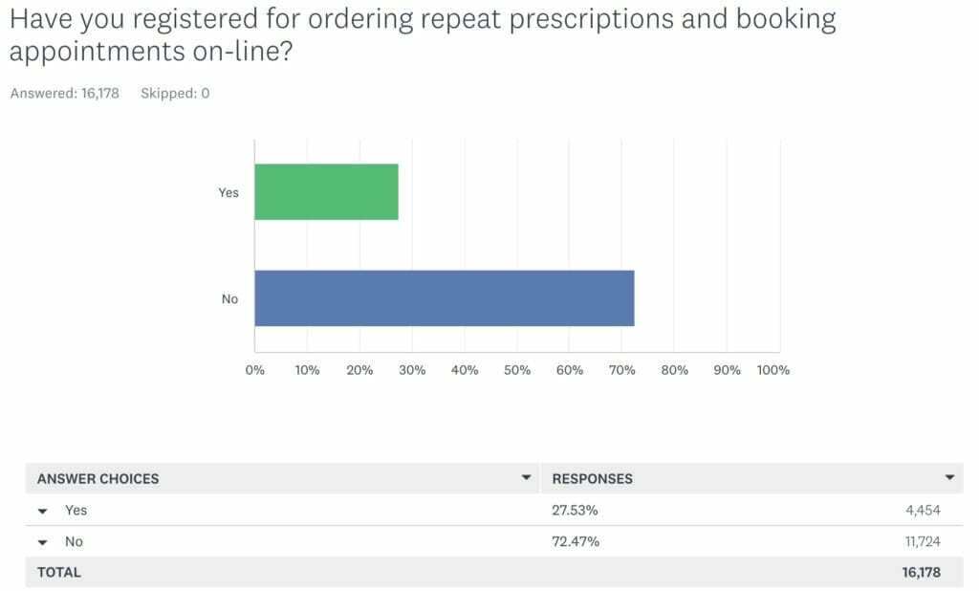Expand the No row arrow in table
The height and width of the screenshot is (591, 979).
click(43, 542)
